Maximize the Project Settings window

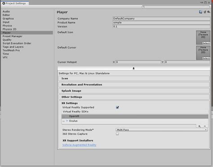click(205, 3)
